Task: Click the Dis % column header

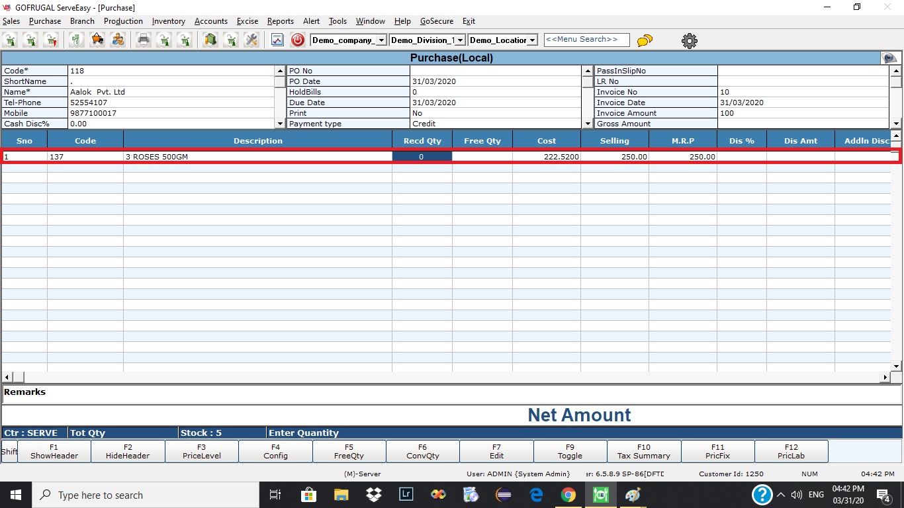Action: [742, 141]
